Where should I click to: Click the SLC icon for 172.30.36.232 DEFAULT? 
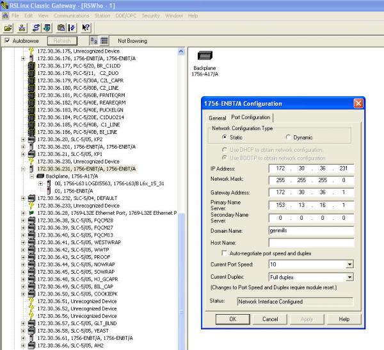point(31,198)
